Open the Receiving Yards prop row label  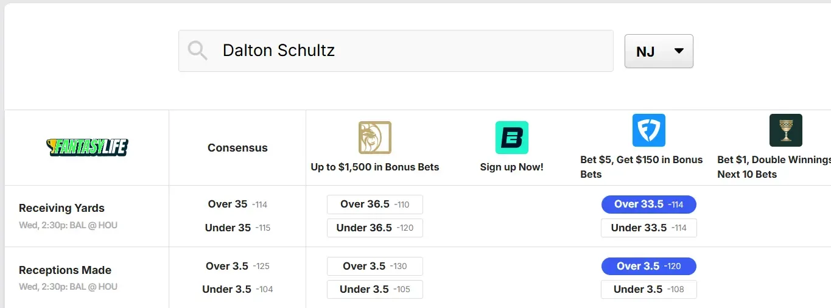tap(61, 208)
